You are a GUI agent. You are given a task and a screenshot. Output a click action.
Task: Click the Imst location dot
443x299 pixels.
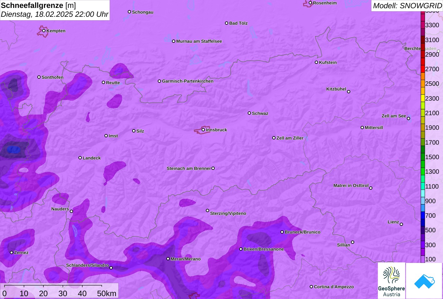click(106, 136)
